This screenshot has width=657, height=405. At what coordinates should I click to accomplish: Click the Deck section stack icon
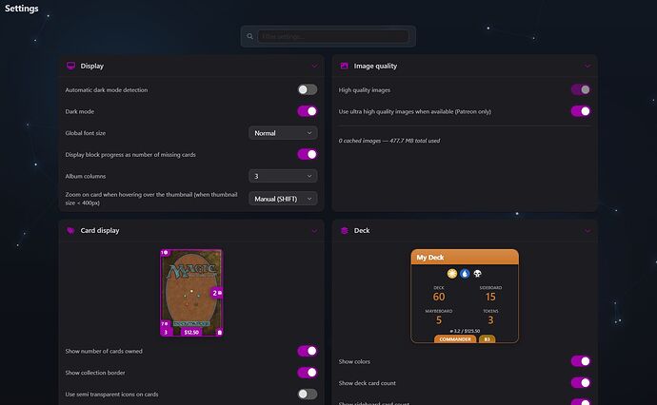pos(345,230)
